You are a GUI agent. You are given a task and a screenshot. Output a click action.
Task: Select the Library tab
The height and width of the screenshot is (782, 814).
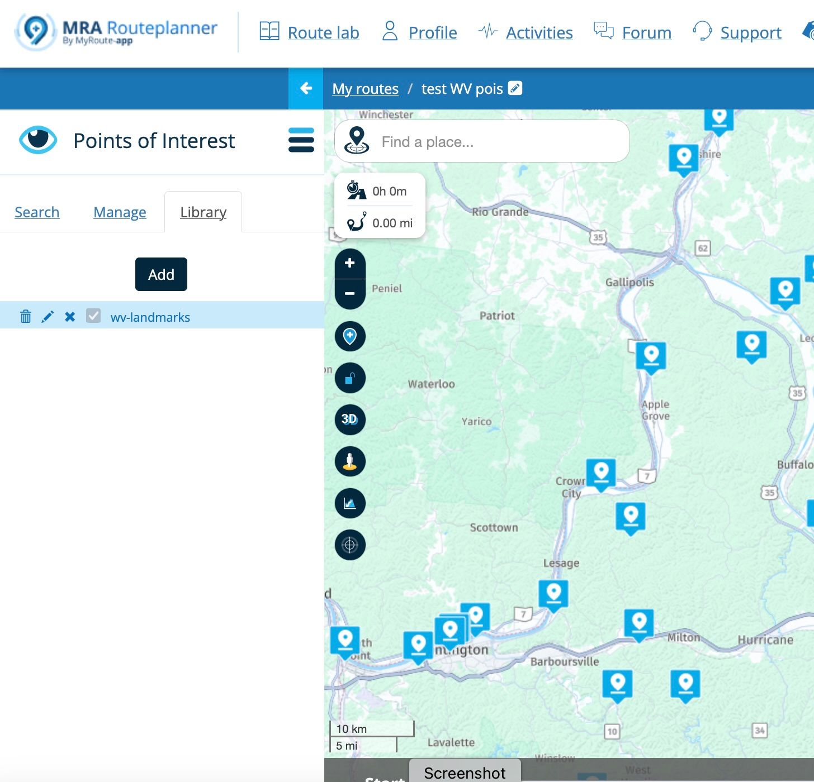203,212
